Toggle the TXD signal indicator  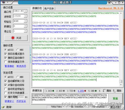point(71,91)
